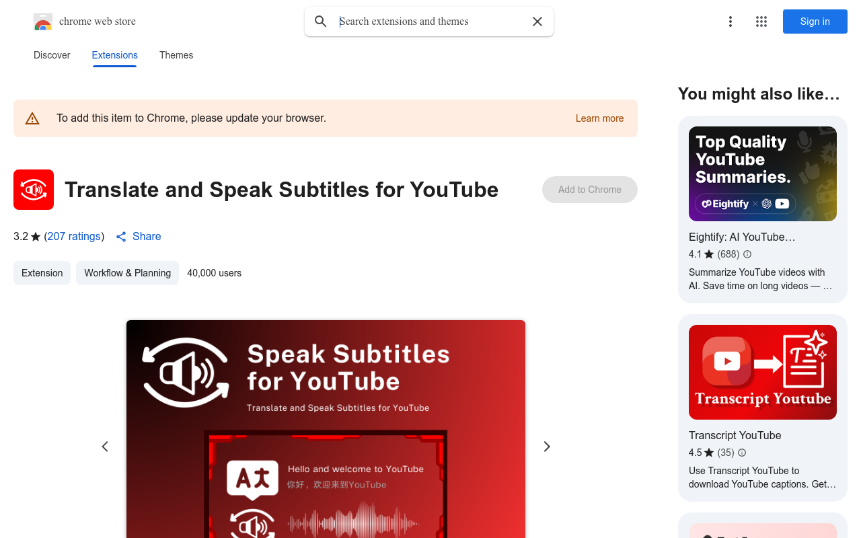The width and height of the screenshot is (861, 538).
Task: Select the Extension category chip
Action: pyautogui.click(x=42, y=273)
